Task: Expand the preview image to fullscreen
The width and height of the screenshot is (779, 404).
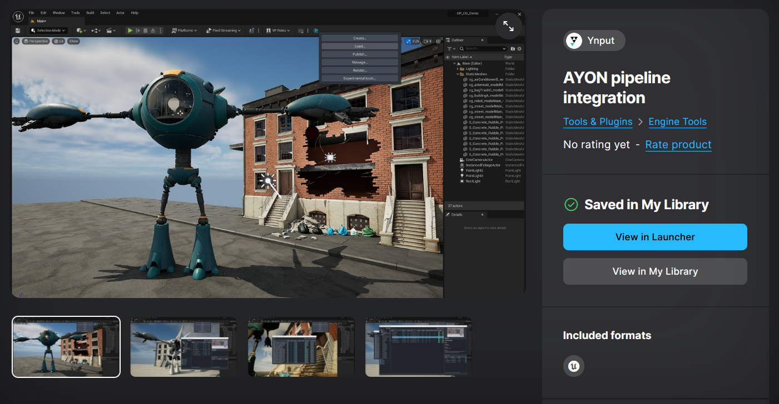Action: click(x=509, y=26)
